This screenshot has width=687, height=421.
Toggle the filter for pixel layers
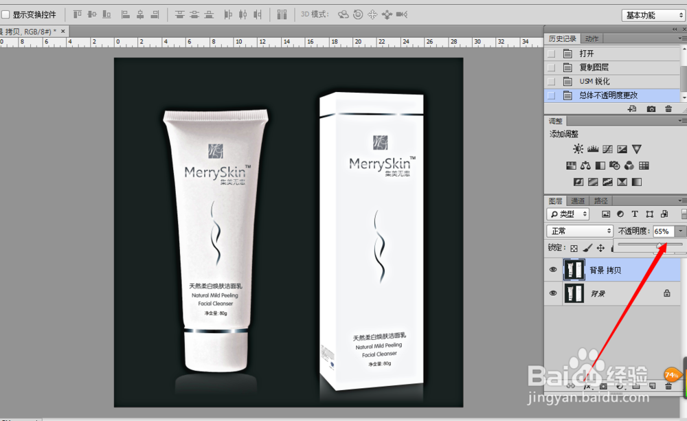605,214
